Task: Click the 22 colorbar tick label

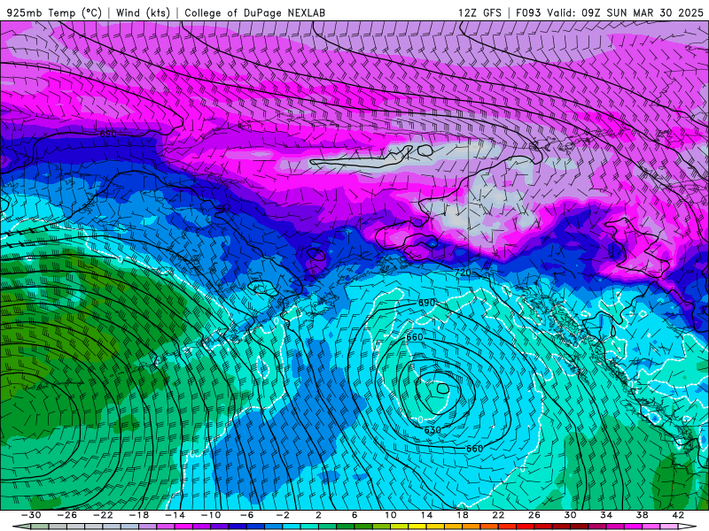Action: [x=498, y=515]
